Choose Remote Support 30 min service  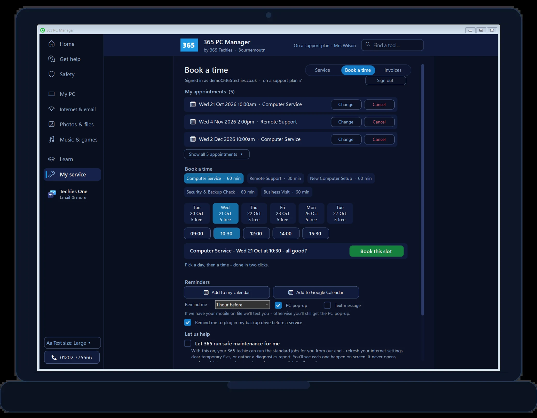coord(275,178)
